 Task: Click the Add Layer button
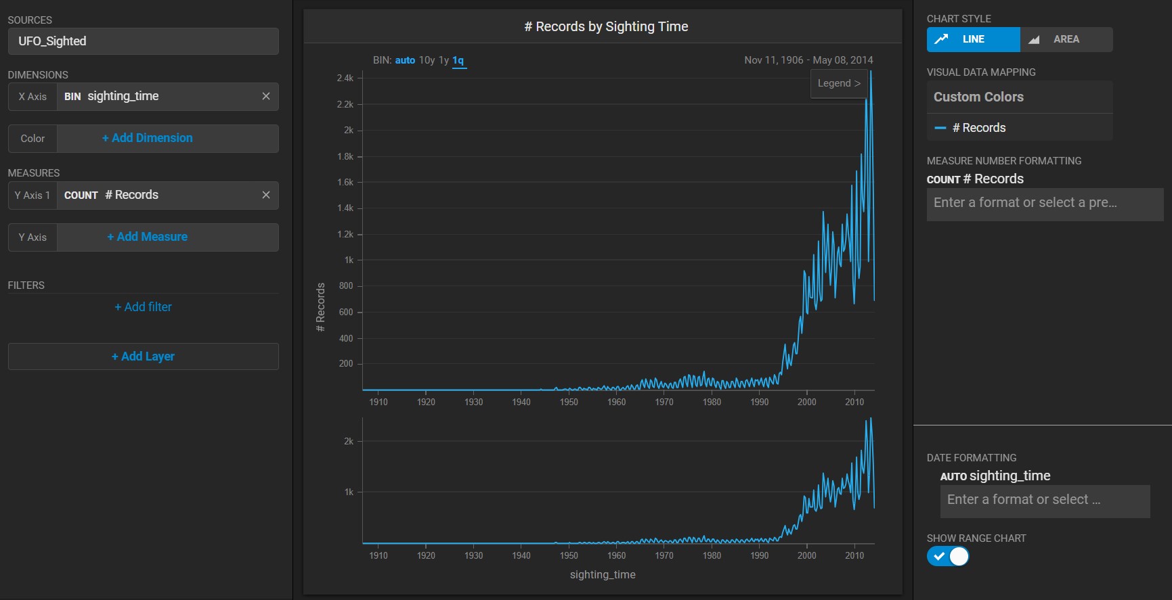pyautogui.click(x=143, y=356)
